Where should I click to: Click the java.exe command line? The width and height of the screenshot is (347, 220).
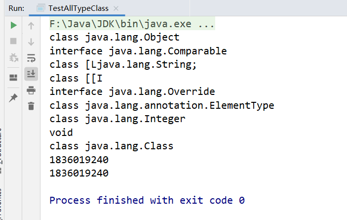coord(132,24)
